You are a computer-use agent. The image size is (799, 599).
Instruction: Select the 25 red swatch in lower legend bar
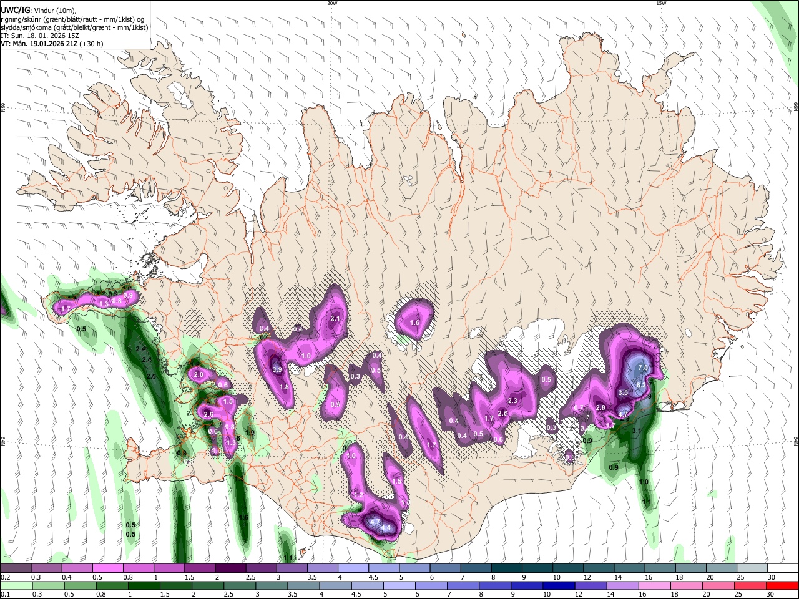point(750,585)
